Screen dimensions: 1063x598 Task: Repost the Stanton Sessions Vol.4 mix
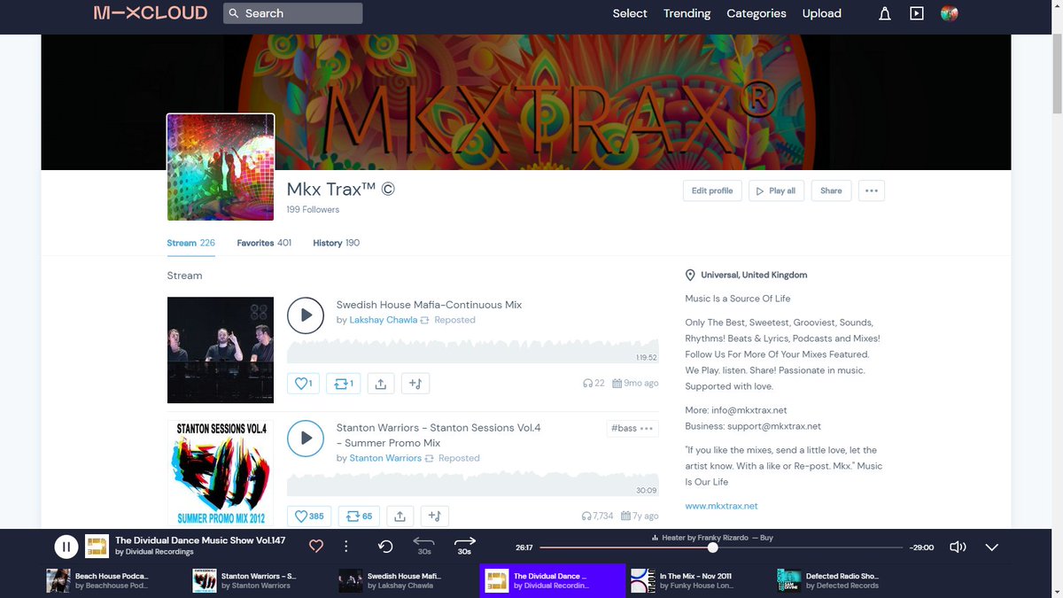(x=358, y=516)
